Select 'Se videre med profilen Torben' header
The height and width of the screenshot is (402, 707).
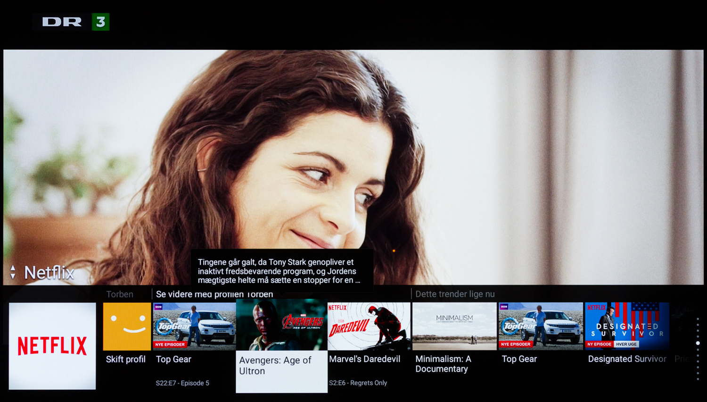click(214, 294)
